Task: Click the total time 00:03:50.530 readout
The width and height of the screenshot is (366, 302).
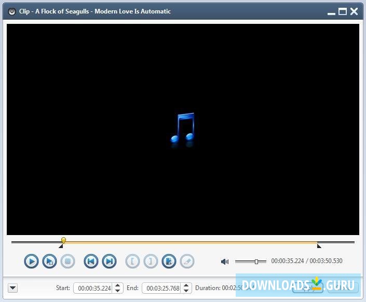Action: [x=326, y=260]
